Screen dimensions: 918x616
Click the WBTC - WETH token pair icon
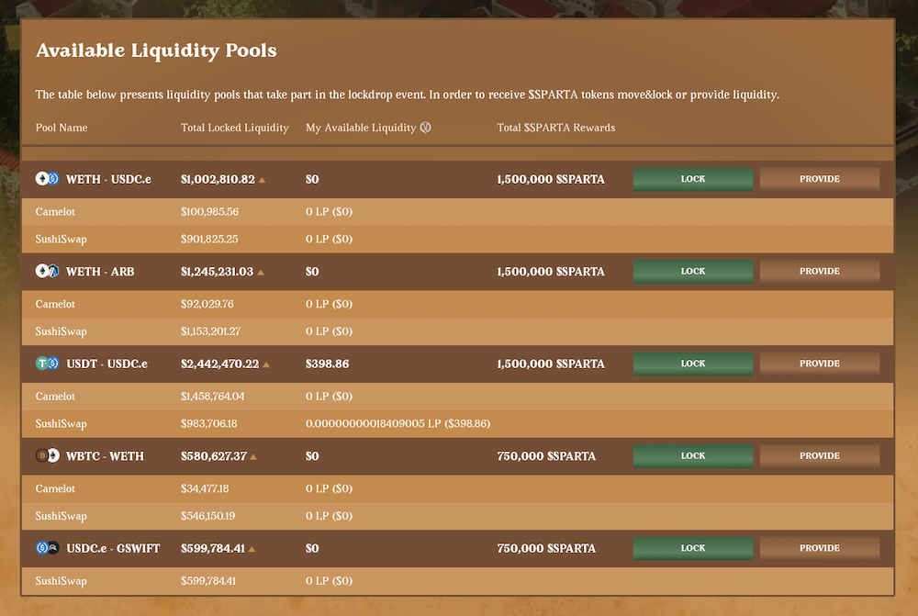coord(47,456)
